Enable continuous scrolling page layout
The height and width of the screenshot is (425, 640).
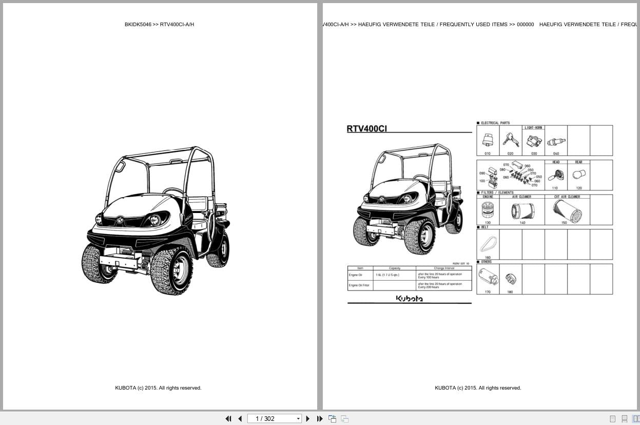(624, 419)
